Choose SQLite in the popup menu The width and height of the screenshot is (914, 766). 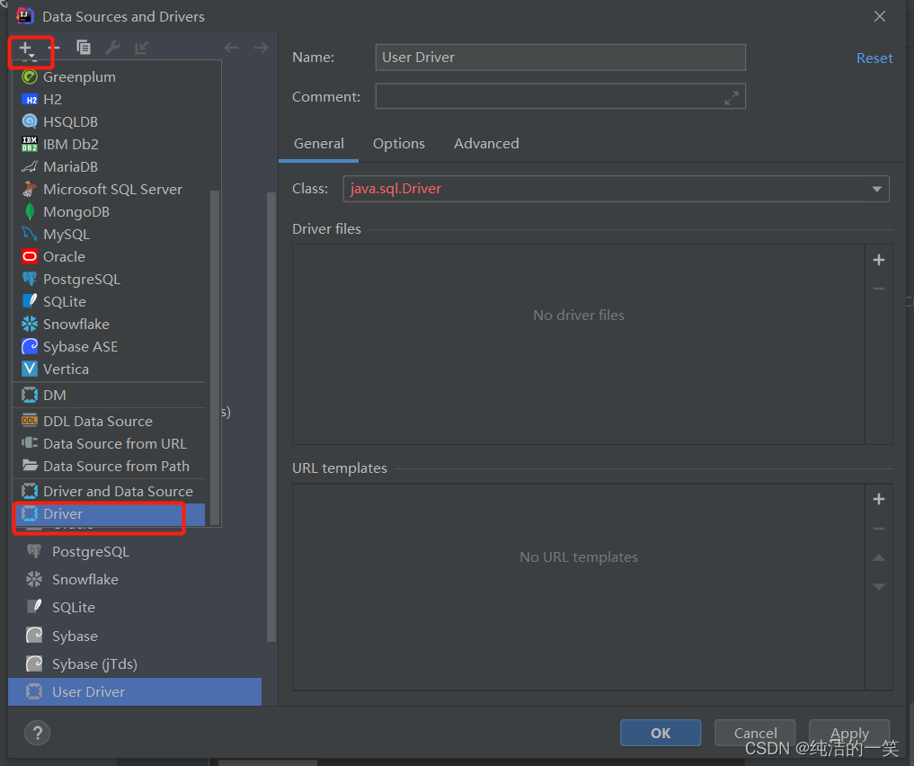pyautogui.click(x=109, y=301)
